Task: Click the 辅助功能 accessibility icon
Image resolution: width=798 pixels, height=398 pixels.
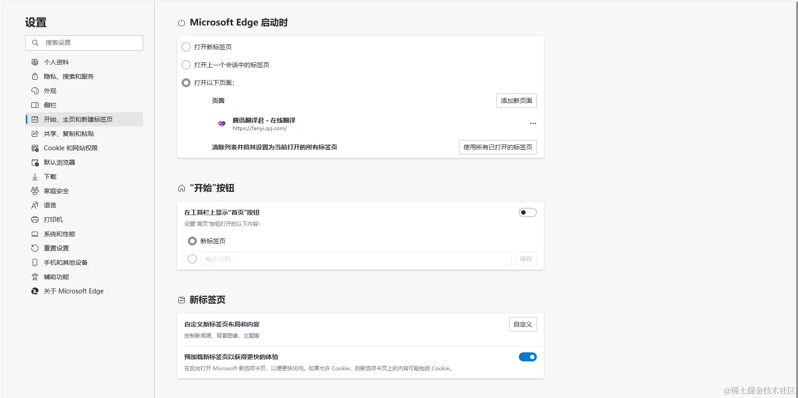Action: pyautogui.click(x=35, y=277)
